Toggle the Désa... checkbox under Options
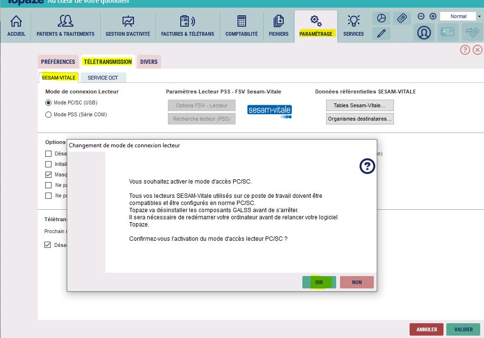 pyautogui.click(x=48, y=154)
